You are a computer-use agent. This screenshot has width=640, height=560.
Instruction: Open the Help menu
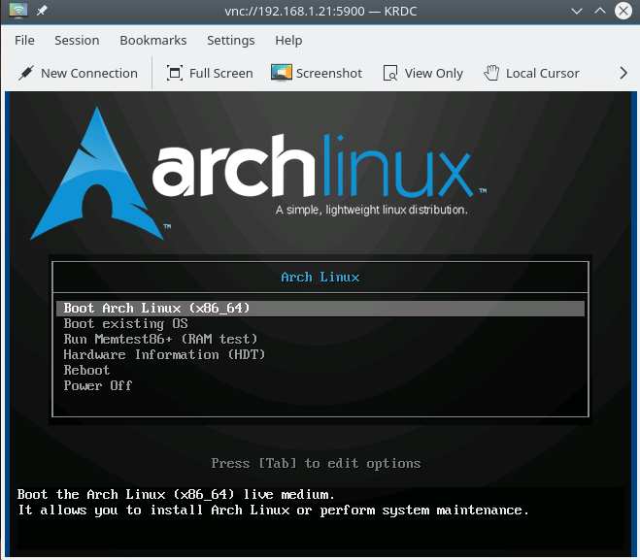coord(288,40)
